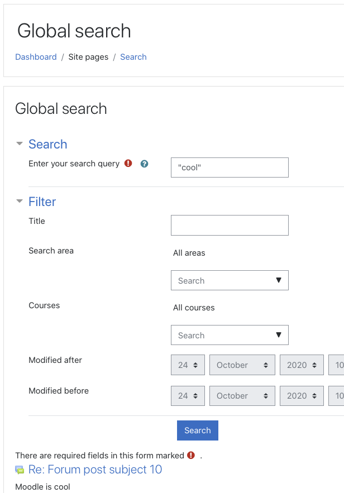
Task: Open Re: Forum post subject 10 result
Action: coord(95,470)
